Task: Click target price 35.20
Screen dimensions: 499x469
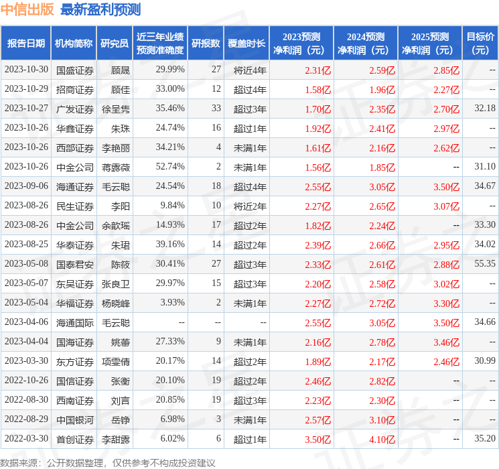Action: coord(485,438)
